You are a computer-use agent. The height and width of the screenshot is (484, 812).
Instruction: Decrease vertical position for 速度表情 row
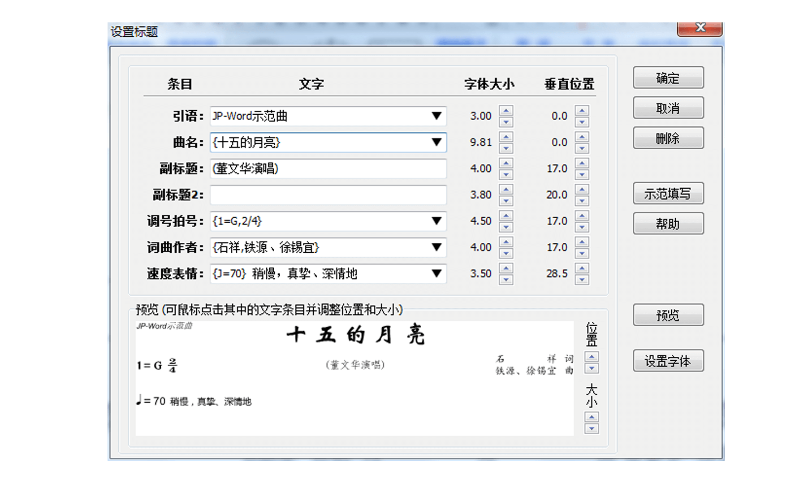582,280
